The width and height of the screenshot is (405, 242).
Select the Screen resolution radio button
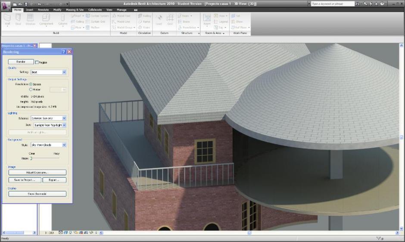tap(31, 84)
